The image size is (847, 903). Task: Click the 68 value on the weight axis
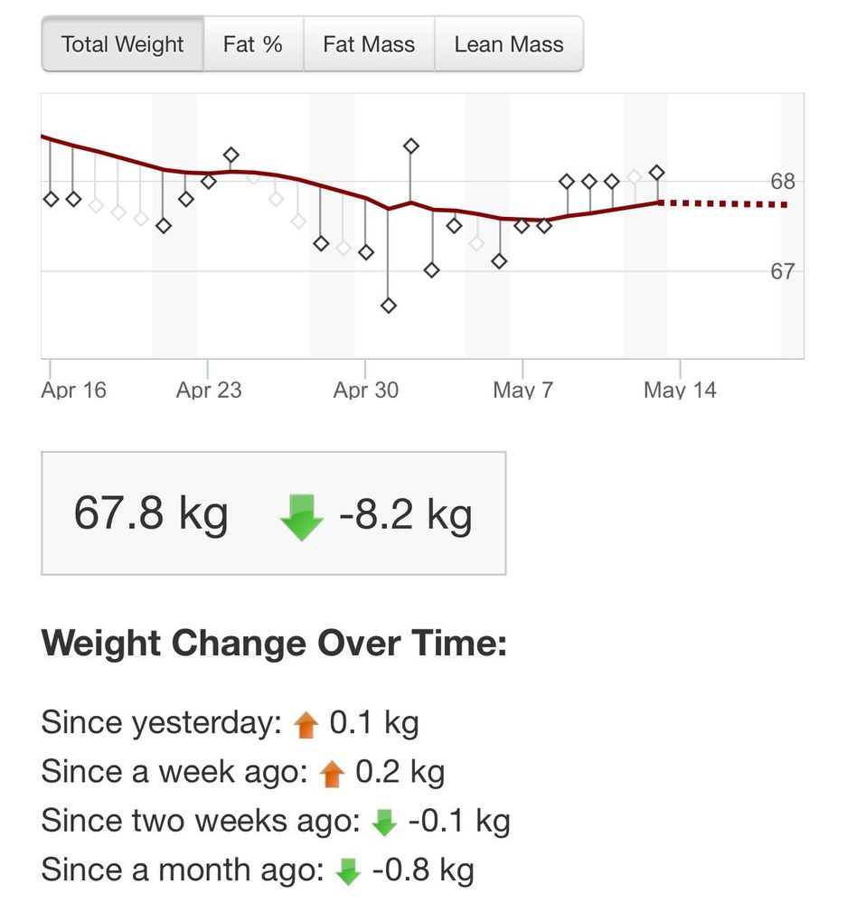pos(783,182)
